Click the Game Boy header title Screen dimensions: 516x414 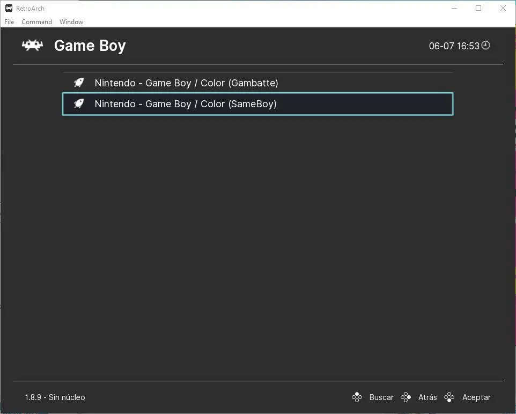point(90,46)
